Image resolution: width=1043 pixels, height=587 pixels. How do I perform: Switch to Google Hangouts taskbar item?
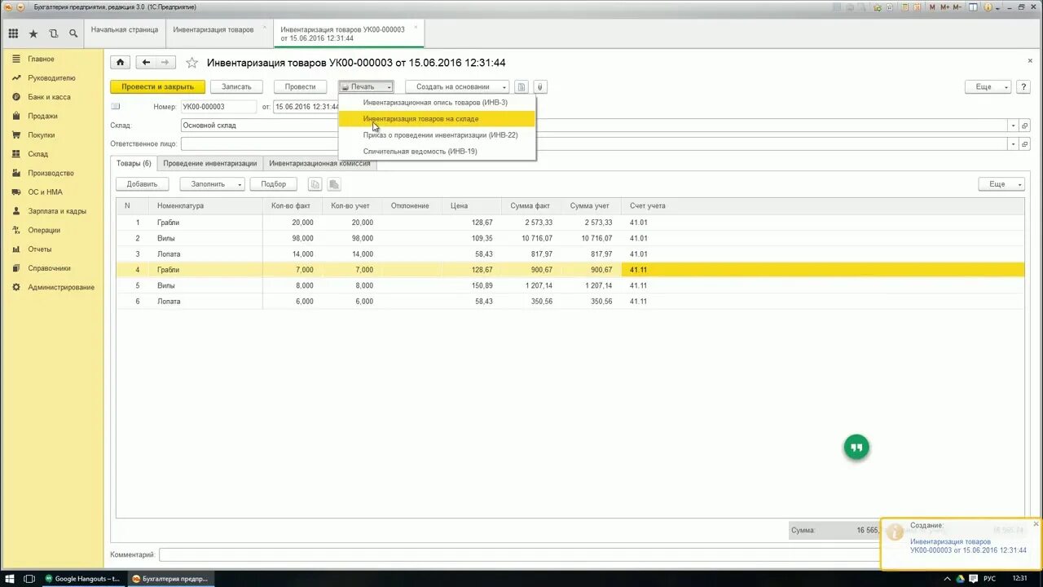pos(81,579)
